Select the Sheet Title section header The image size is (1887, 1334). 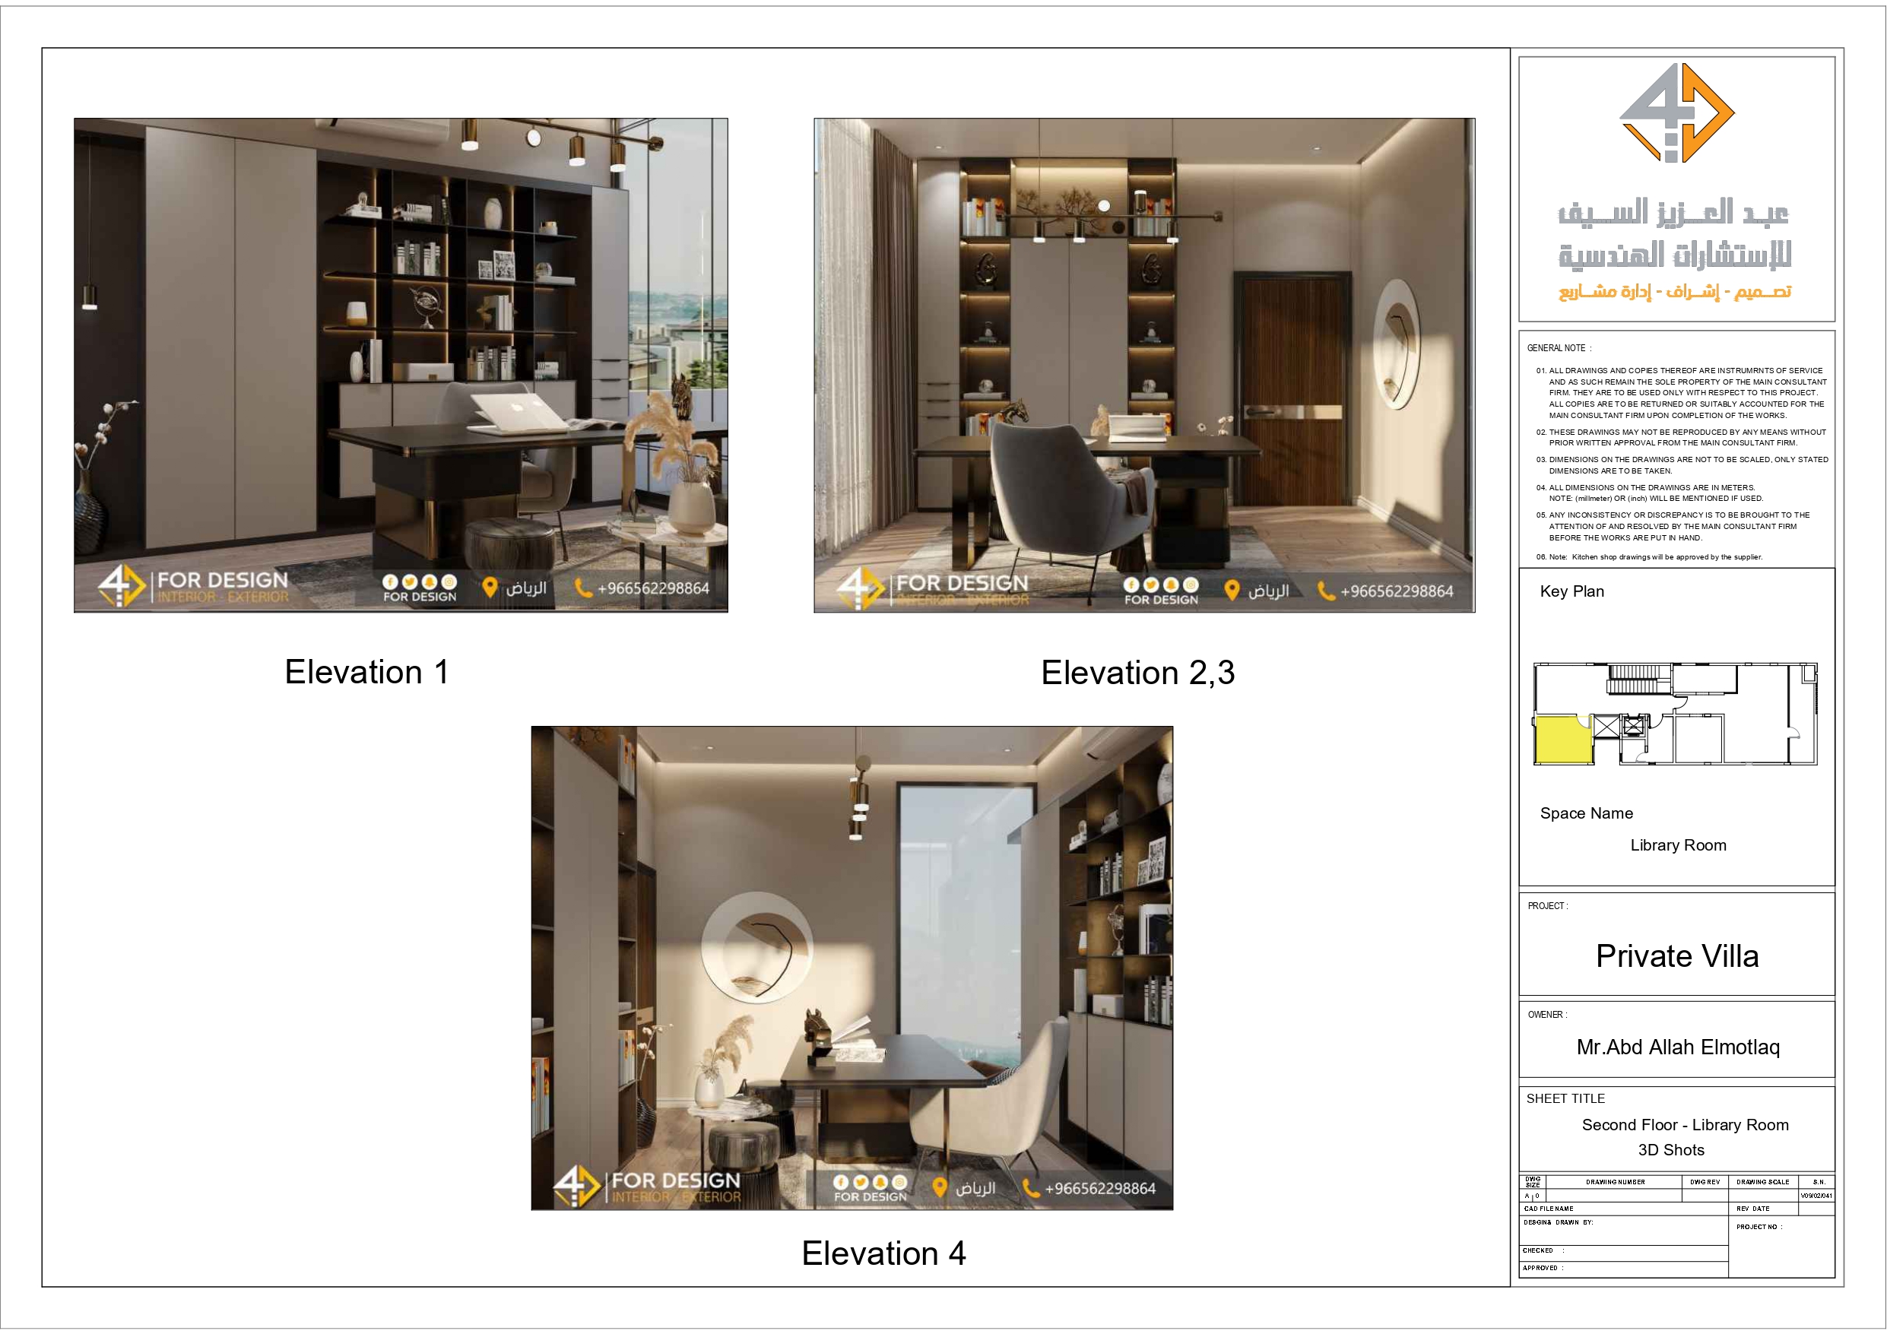click(x=1565, y=1099)
